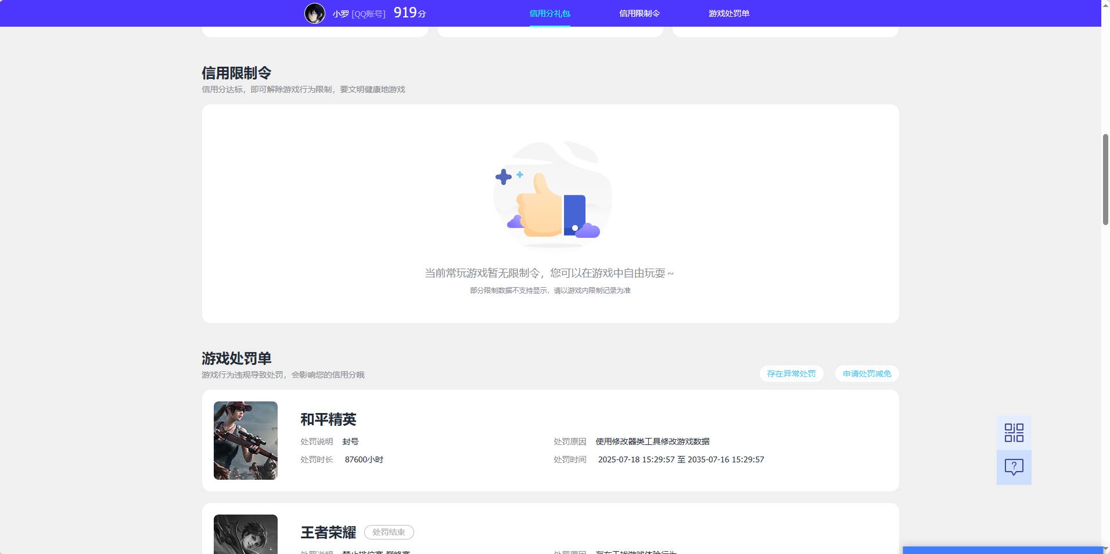
Task: Click the 王者荣耀 game thumbnail
Action: [x=246, y=534]
